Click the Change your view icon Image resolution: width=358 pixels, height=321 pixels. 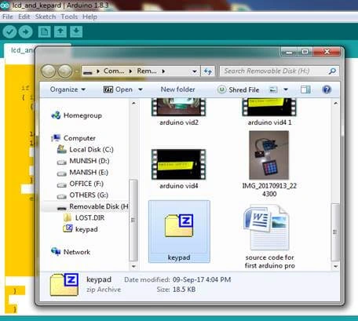(273, 89)
